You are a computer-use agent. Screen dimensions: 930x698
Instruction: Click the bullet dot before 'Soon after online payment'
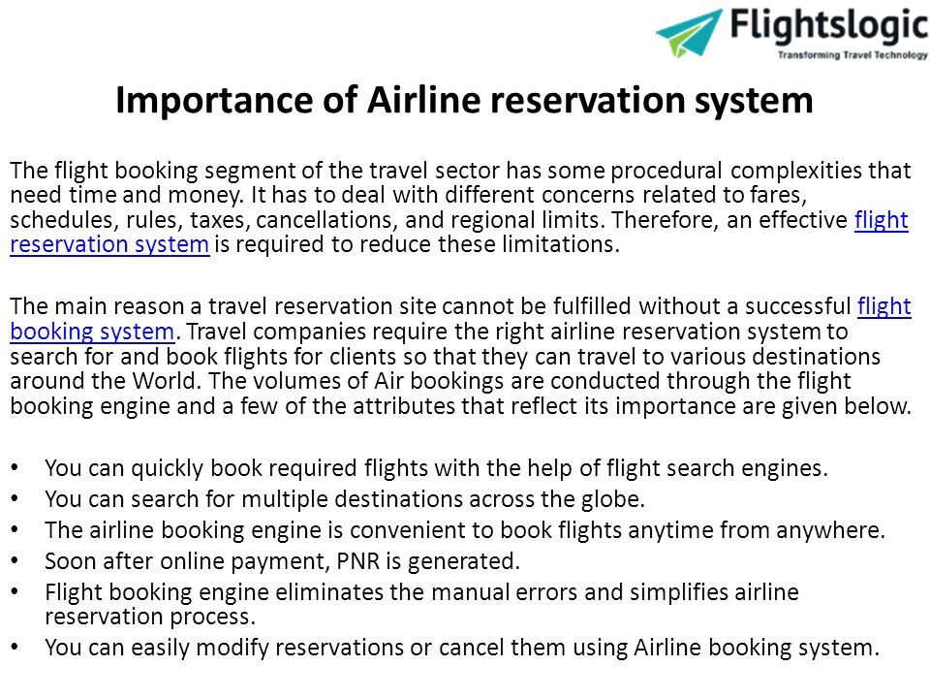pos(15,561)
